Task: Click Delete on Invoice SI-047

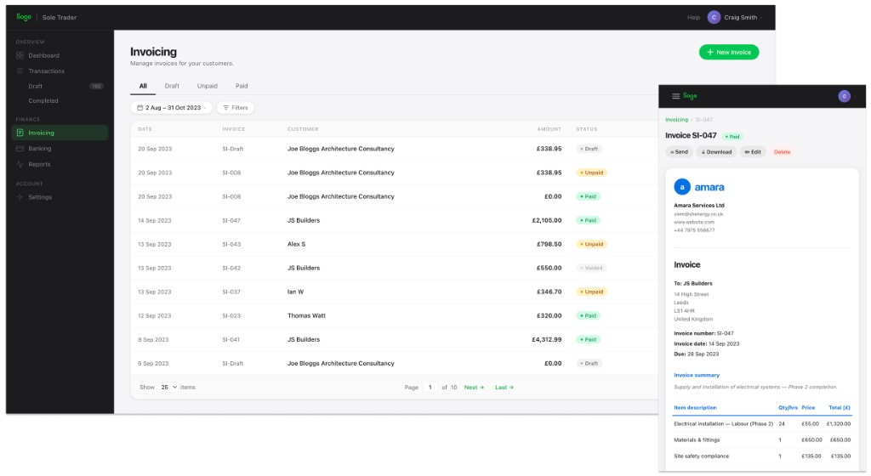Action: pos(782,152)
